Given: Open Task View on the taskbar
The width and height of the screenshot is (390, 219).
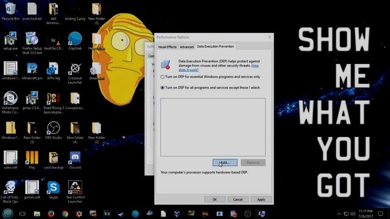Looking at the screenshot, I should click(x=23, y=214).
